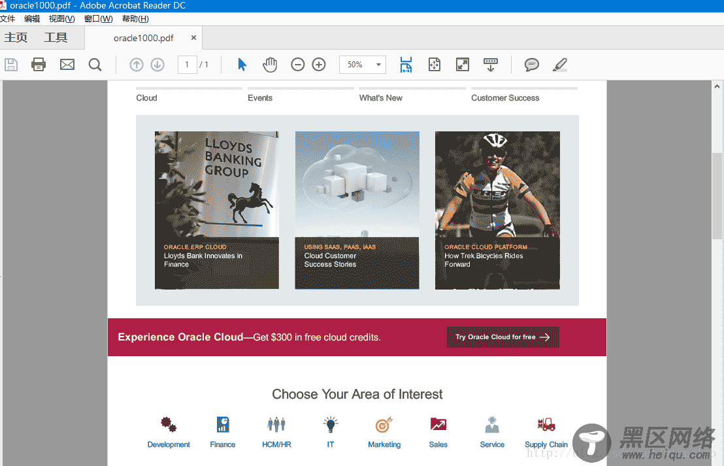The height and width of the screenshot is (466, 724).
Task: Click the IT lightbulb icon
Action: [x=331, y=424]
